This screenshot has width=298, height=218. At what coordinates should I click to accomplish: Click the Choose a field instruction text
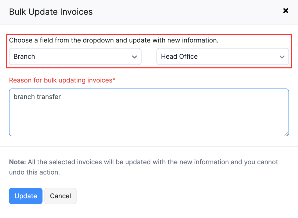point(114,40)
